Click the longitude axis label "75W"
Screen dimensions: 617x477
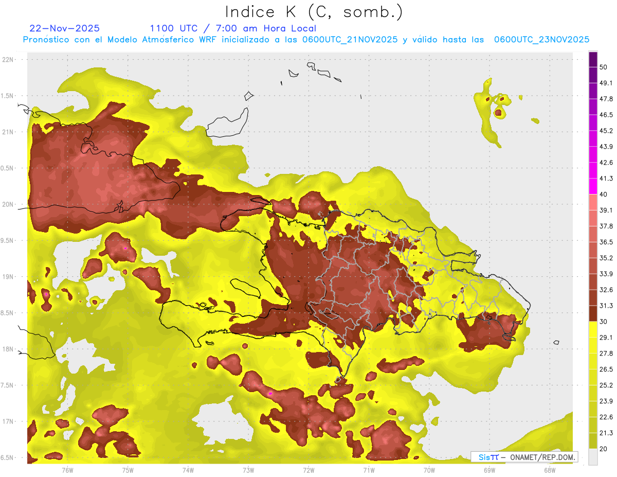128,470
